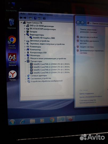
Task: Click the Защита системы link
Action: point(87,47)
